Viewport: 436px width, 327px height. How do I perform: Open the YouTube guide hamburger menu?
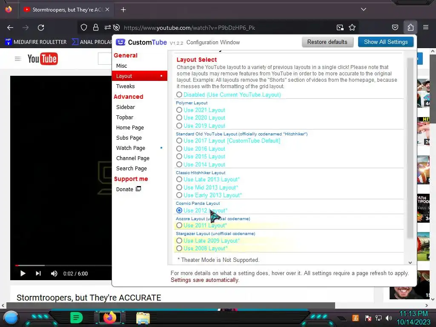[18, 59]
